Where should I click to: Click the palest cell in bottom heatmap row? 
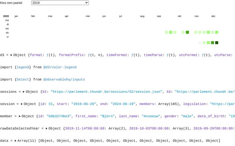200,43
